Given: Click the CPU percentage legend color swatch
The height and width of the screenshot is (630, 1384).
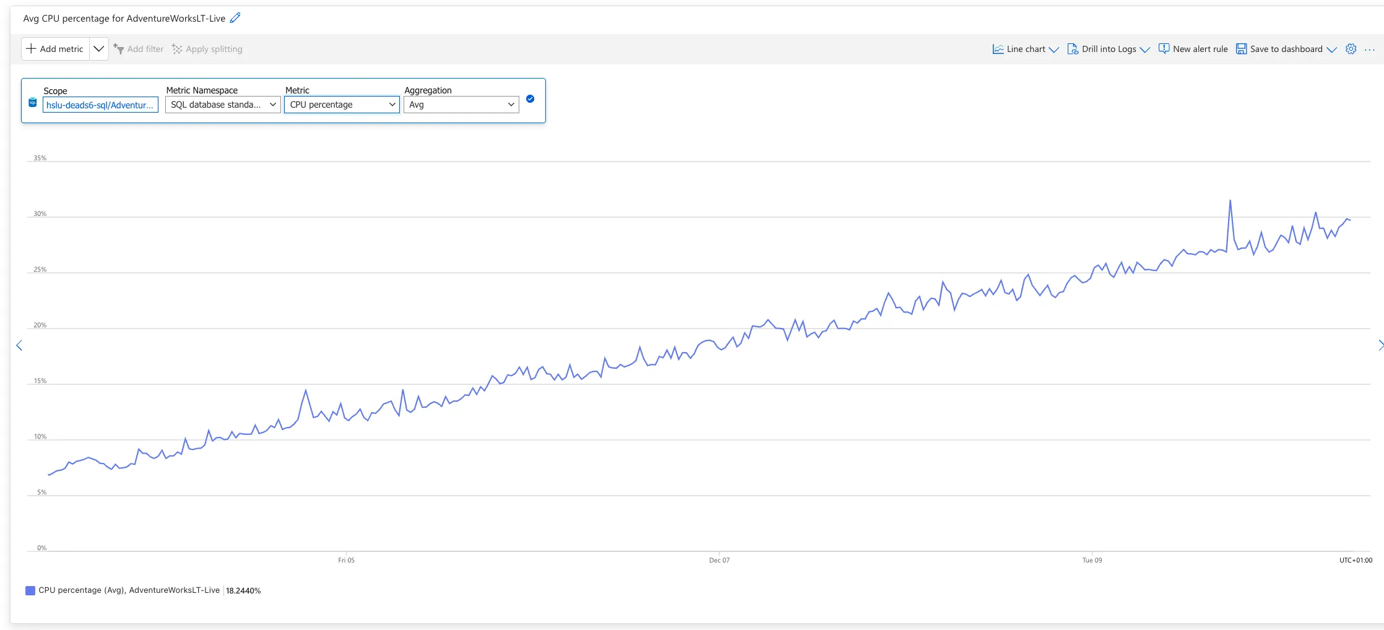Looking at the screenshot, I should click(x=30, y=590).
